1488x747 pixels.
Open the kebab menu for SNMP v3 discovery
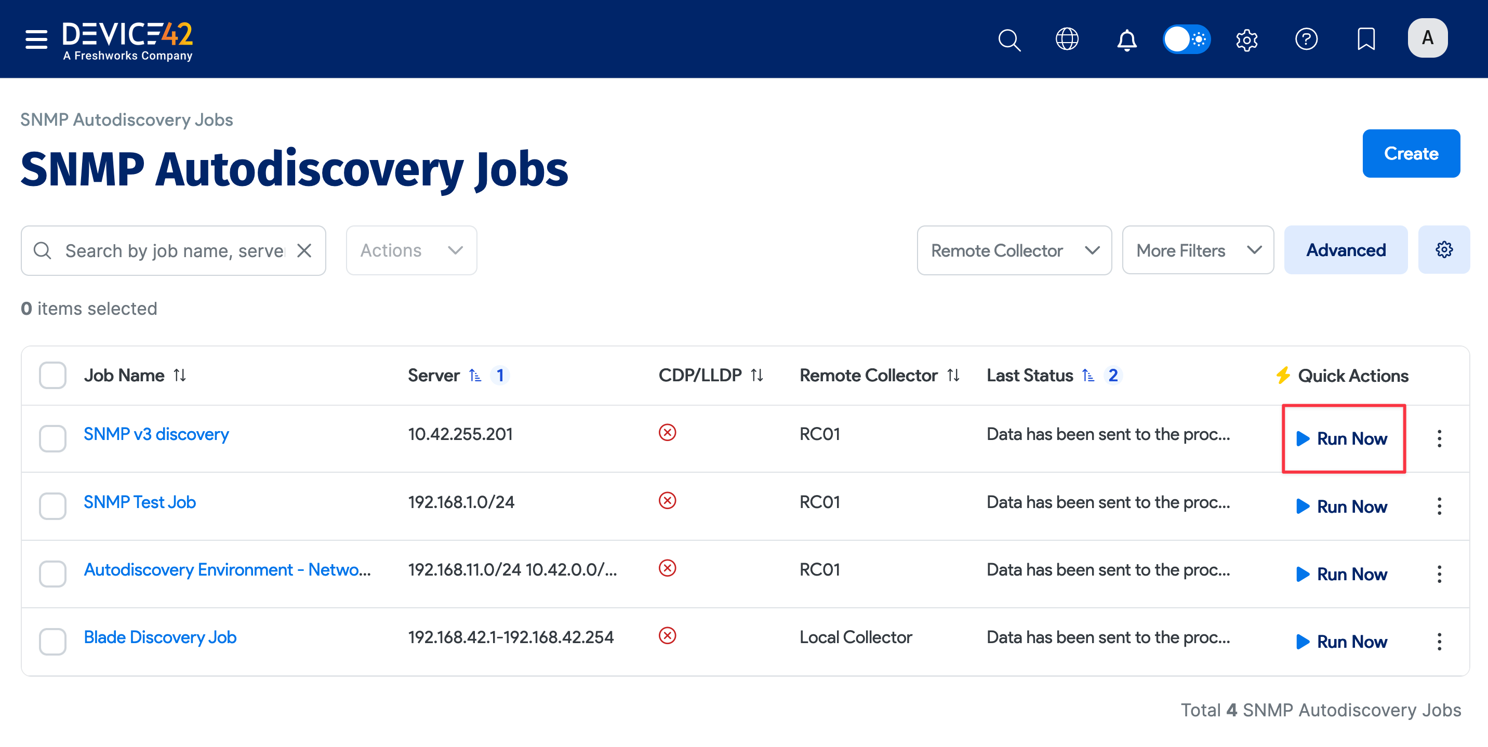tap(1440, 438)
